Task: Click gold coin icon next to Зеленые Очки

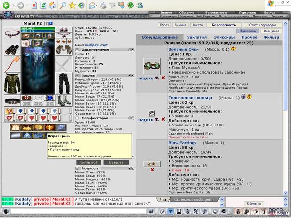Action: click(x=233, y=49)
